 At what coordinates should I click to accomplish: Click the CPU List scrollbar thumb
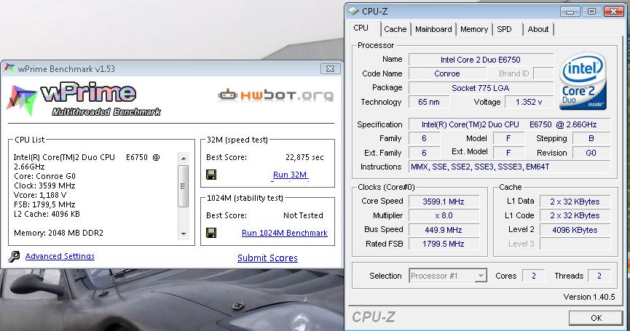(184, 186)
